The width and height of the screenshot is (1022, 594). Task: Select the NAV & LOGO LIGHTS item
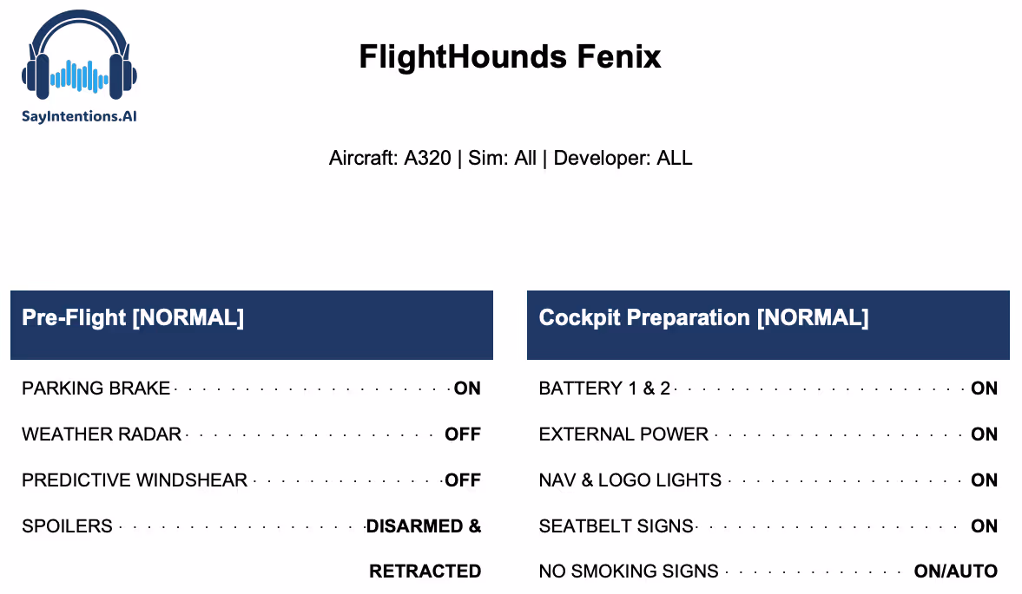tap(630, 480)
